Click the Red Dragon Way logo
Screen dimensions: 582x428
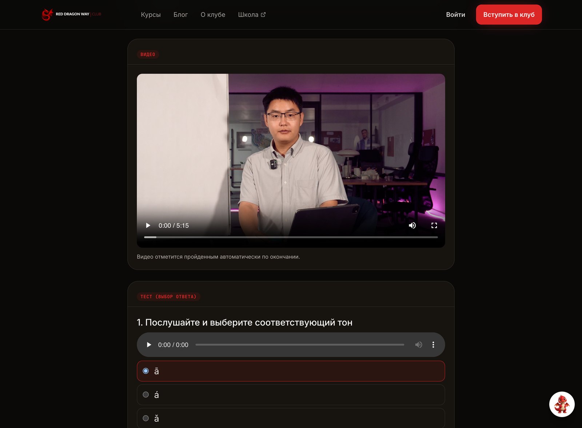point(71,15)
